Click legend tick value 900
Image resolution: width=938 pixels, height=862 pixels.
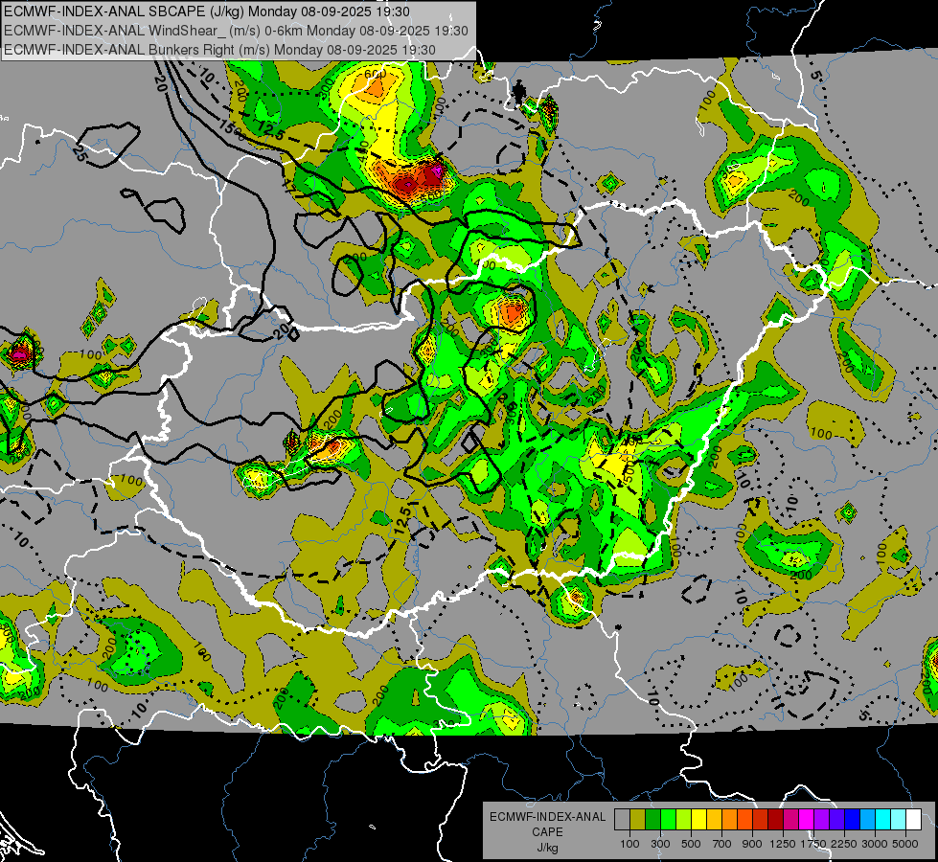pyautogui.click(x=752, y=844)
